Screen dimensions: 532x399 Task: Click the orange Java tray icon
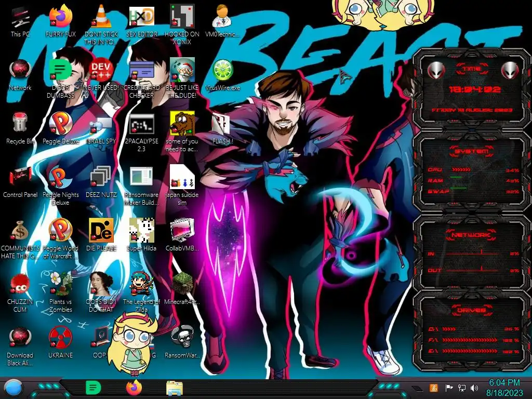(x=433, y=388)
